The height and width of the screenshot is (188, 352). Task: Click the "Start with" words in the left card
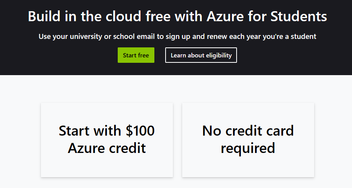point(90,131)
